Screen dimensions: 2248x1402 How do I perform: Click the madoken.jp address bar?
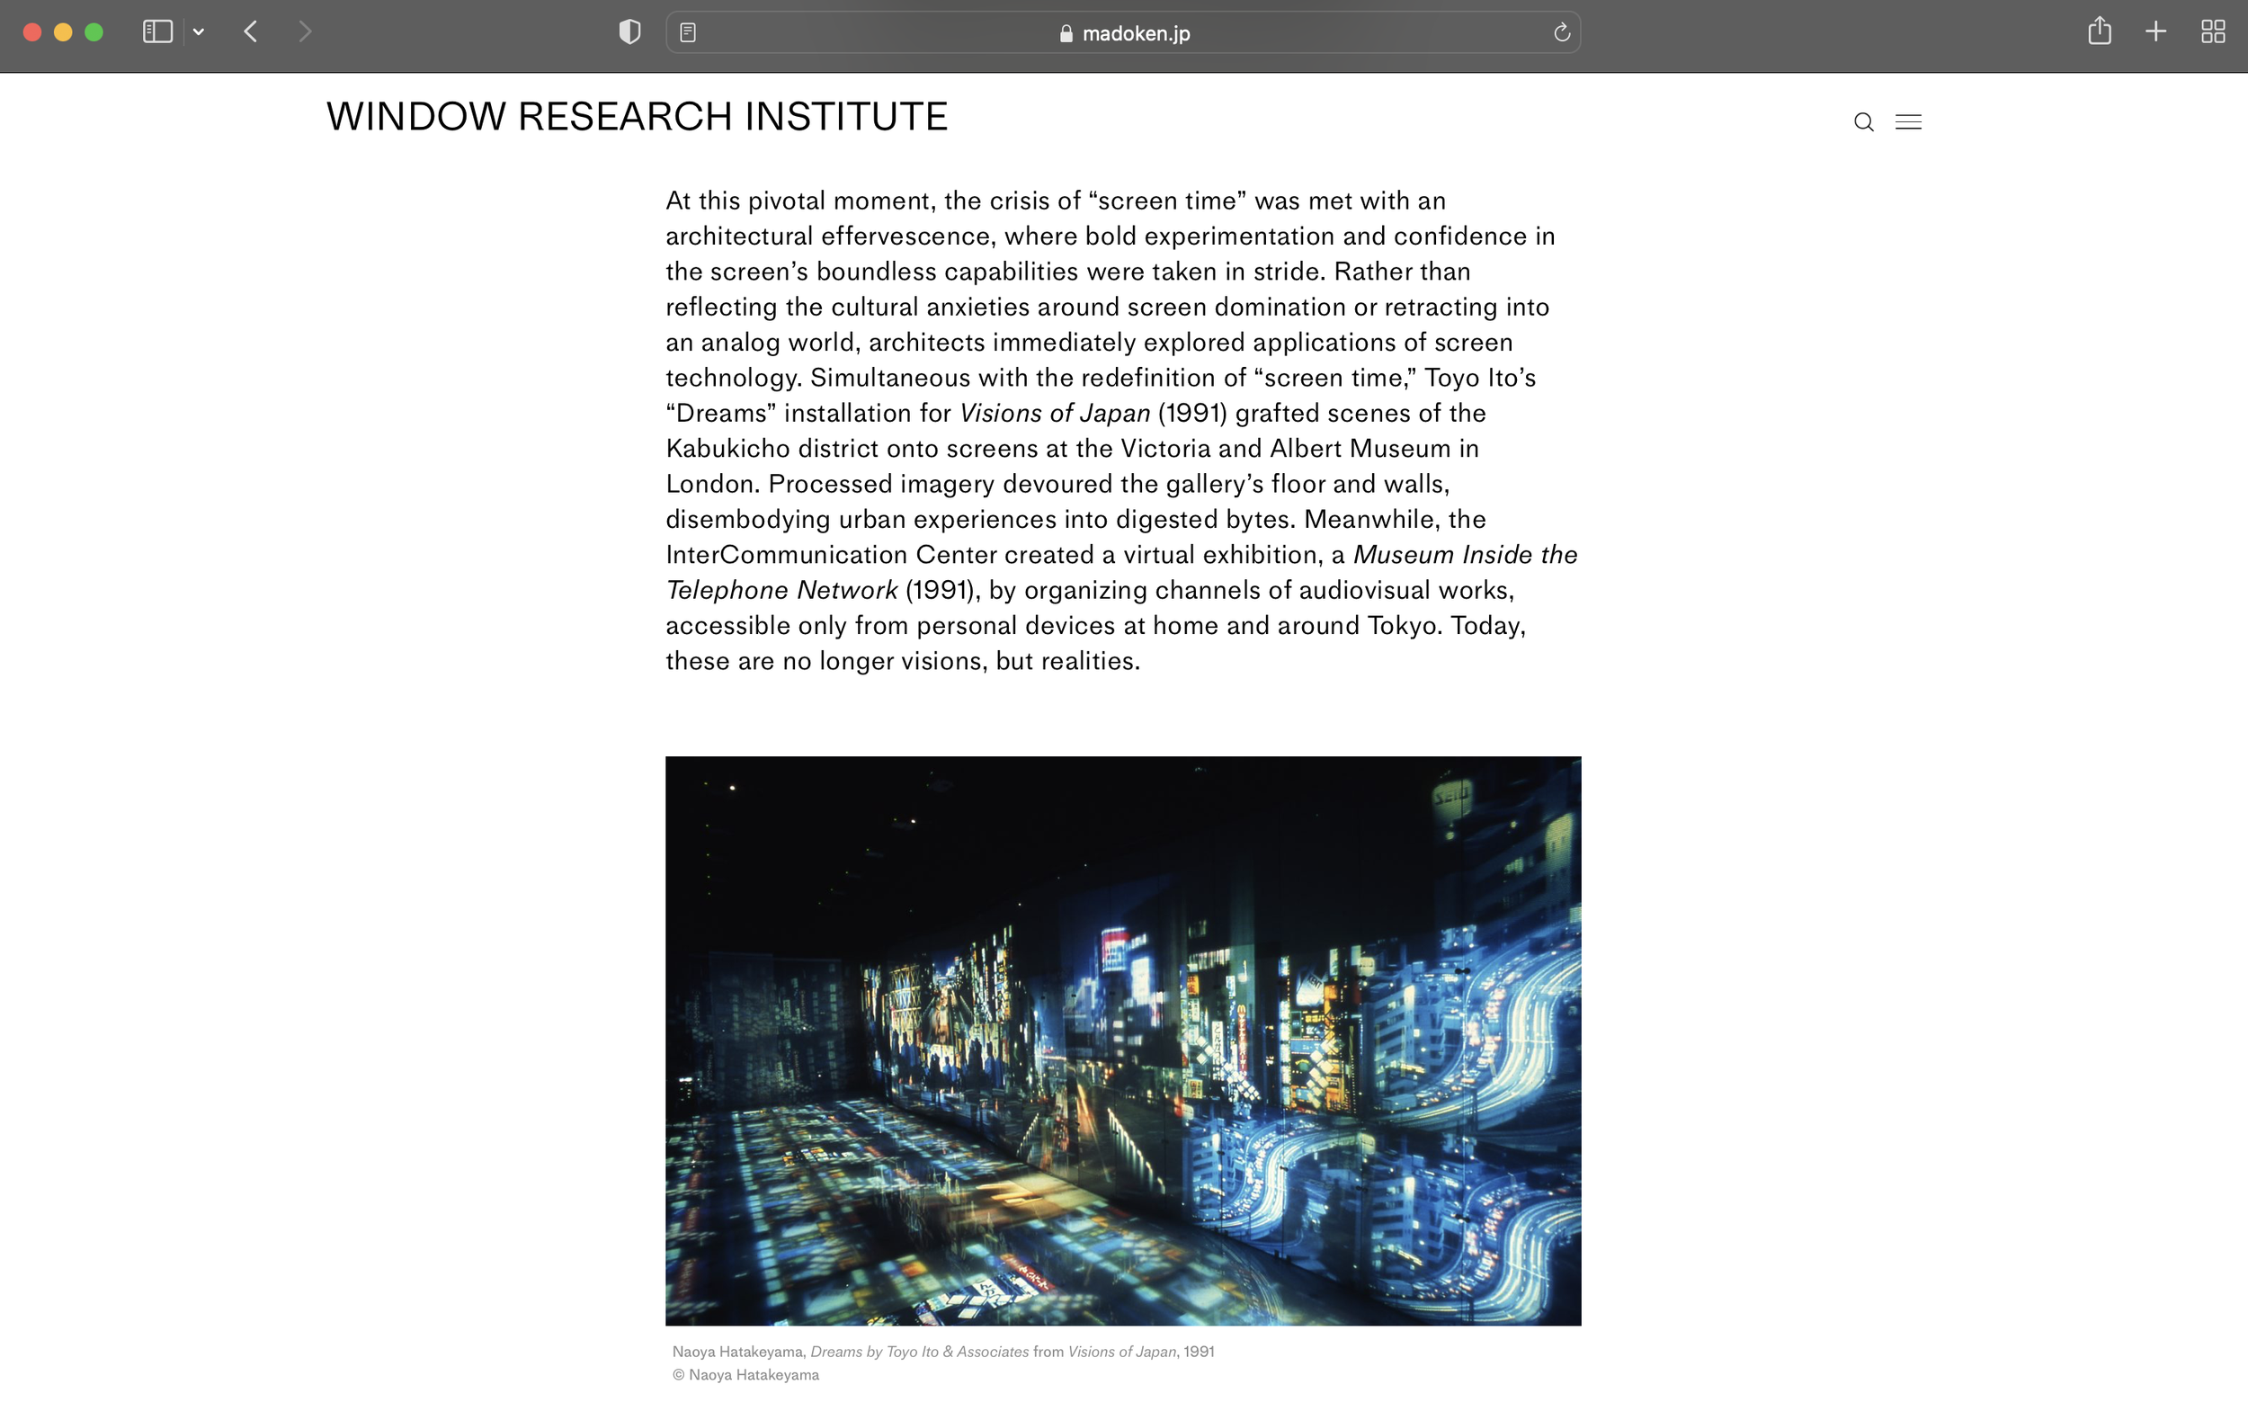click(x=1135, y=33)
